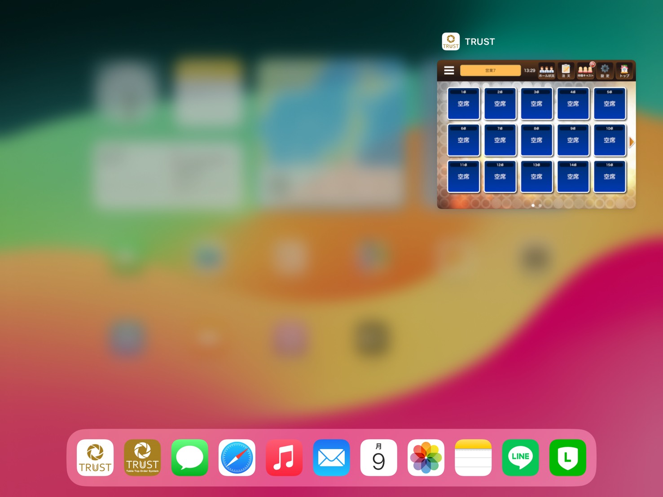Tap the 注文 order icon
Screen dimensions: 663x497
566,70
